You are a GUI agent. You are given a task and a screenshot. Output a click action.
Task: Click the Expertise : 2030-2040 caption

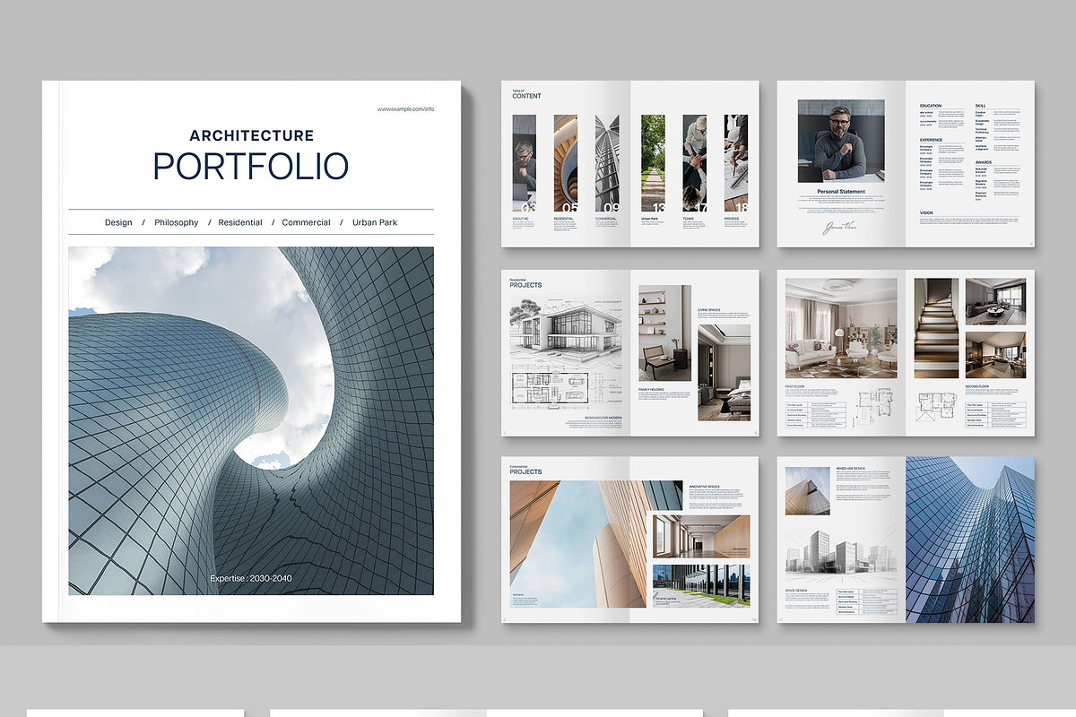pos(251,578)
